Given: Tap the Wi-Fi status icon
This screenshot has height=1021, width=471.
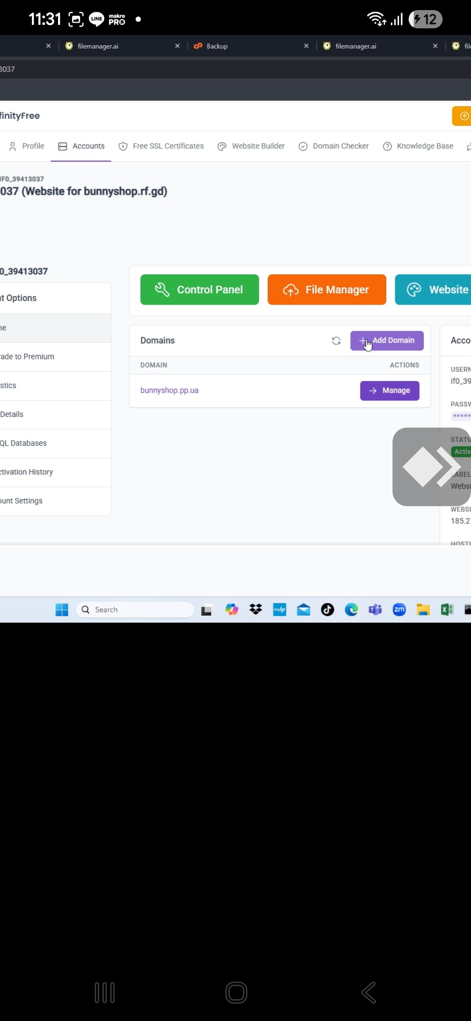Looking at the screenshot, I should click(x=376, y=19).
